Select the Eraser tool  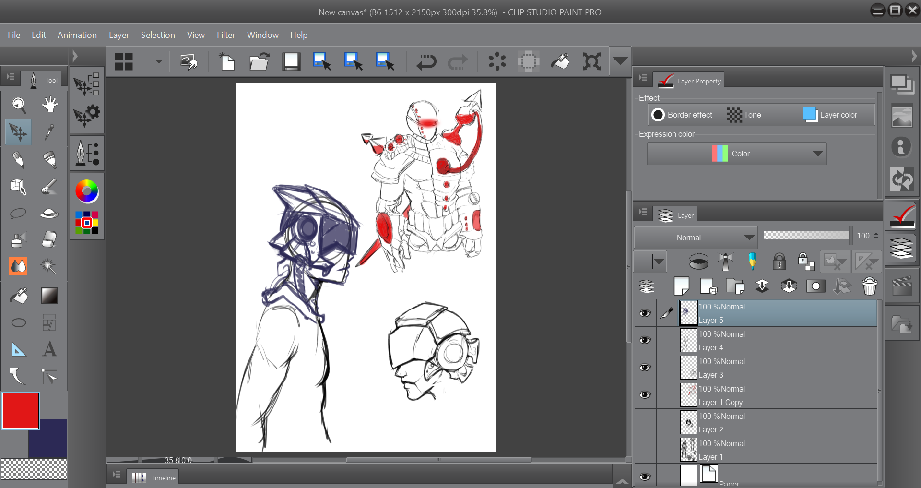(x=49, y=239)
